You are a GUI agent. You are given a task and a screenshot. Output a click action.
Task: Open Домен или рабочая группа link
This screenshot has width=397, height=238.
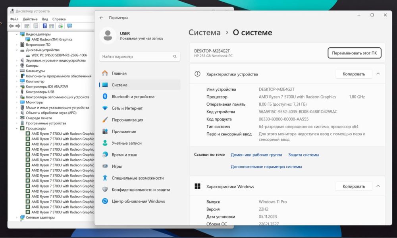(x=256, y=155)
